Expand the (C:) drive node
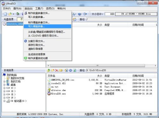 click(x=4, y=88)
